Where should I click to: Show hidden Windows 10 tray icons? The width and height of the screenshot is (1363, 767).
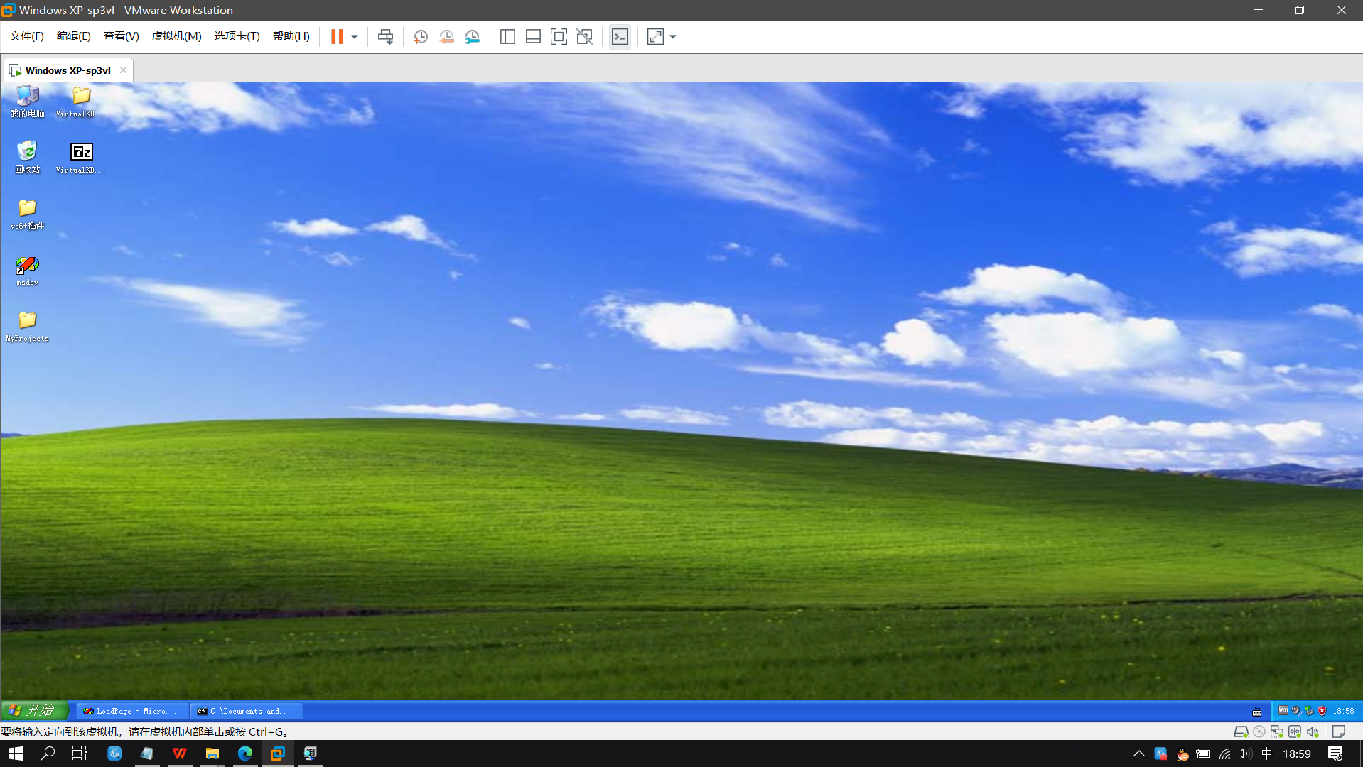[1138, 754]
